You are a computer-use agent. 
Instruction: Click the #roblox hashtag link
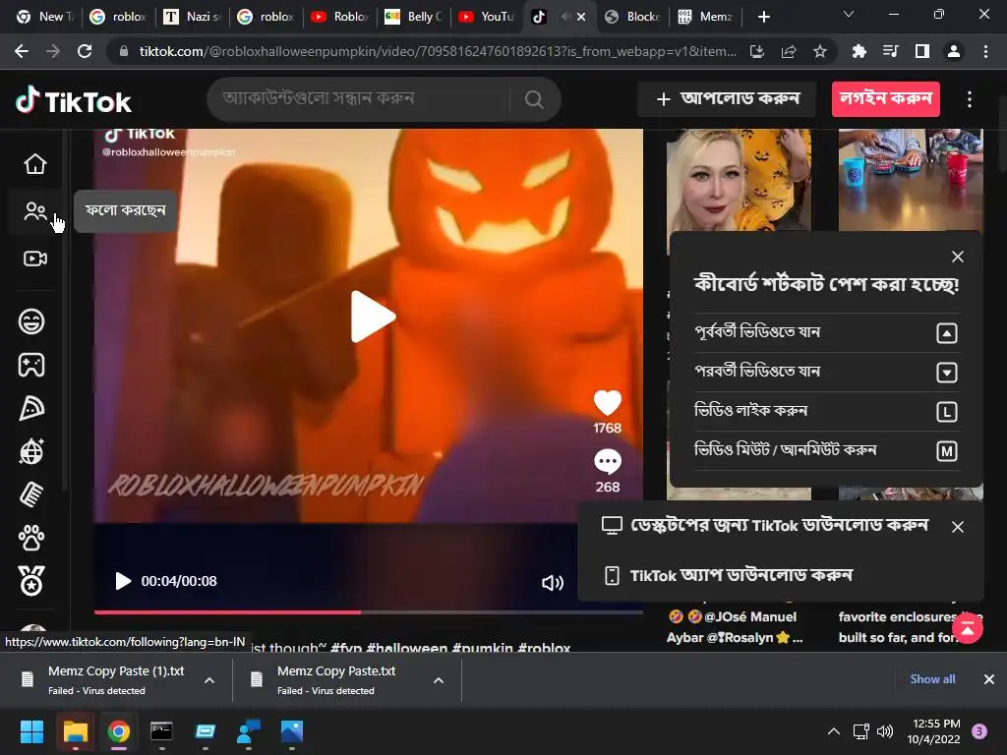pyautogui.click(x=544, y=647)
